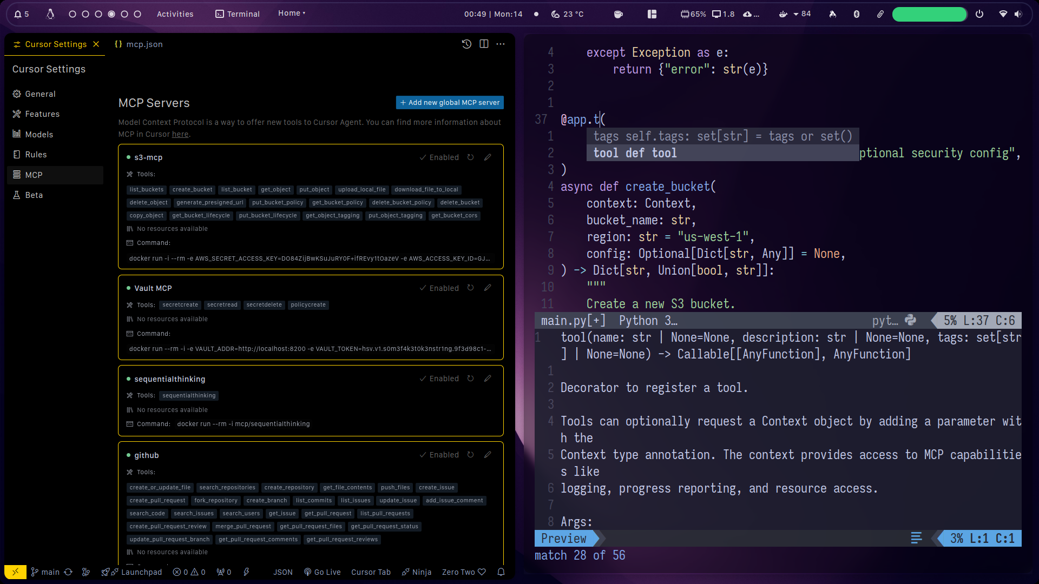Viewport: 1039px width, 584px height.
Task: Open the Features settings section
Action: point(55,114)
